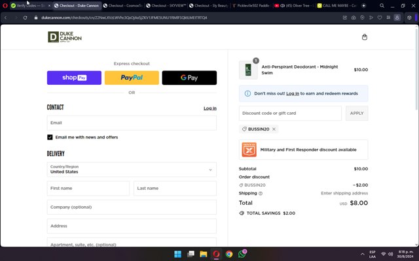
Task: Click the info icon in rewards banner
Action: pyautogui.click(x=247, y=93)
